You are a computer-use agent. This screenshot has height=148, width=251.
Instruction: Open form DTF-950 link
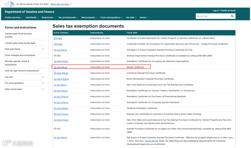[x=58, y=44]
